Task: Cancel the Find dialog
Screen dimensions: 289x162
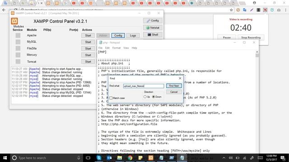Action: [174, 92]
